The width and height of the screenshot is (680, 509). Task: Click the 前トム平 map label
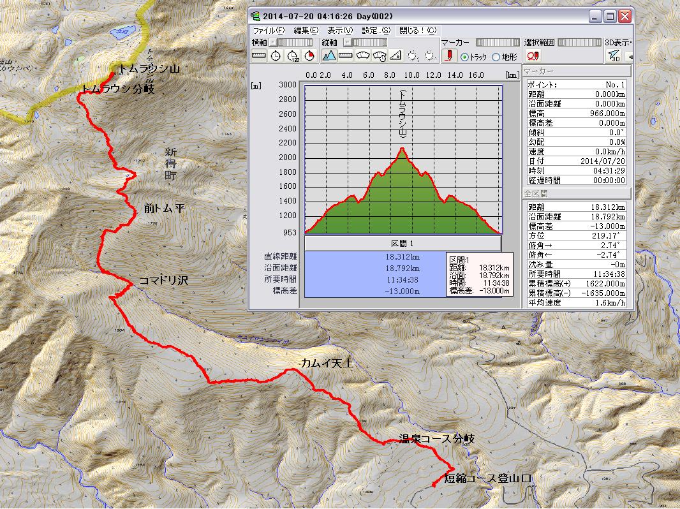[165, 209]
